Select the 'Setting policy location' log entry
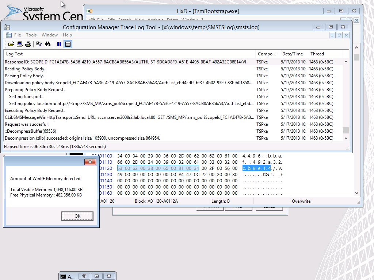 [x=173, y=103]
